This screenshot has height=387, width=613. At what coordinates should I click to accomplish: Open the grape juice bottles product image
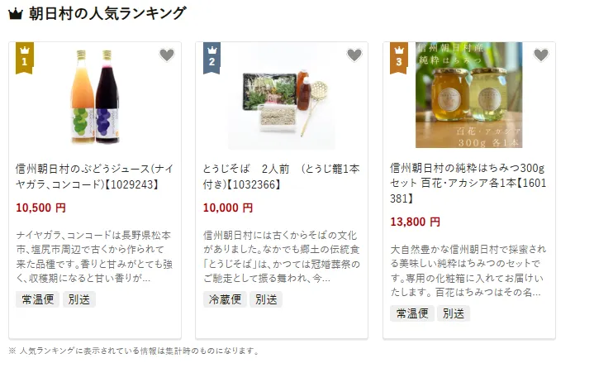pyautogui.click(x=95, y=96)
